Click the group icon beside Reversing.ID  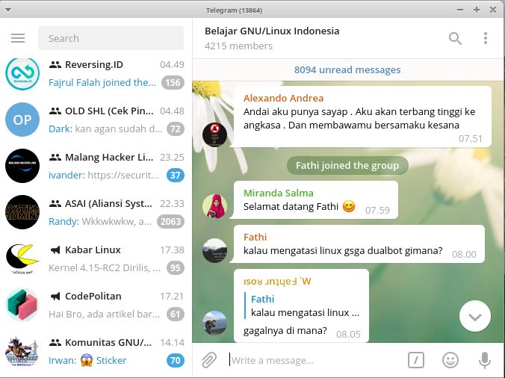(55, 65)
